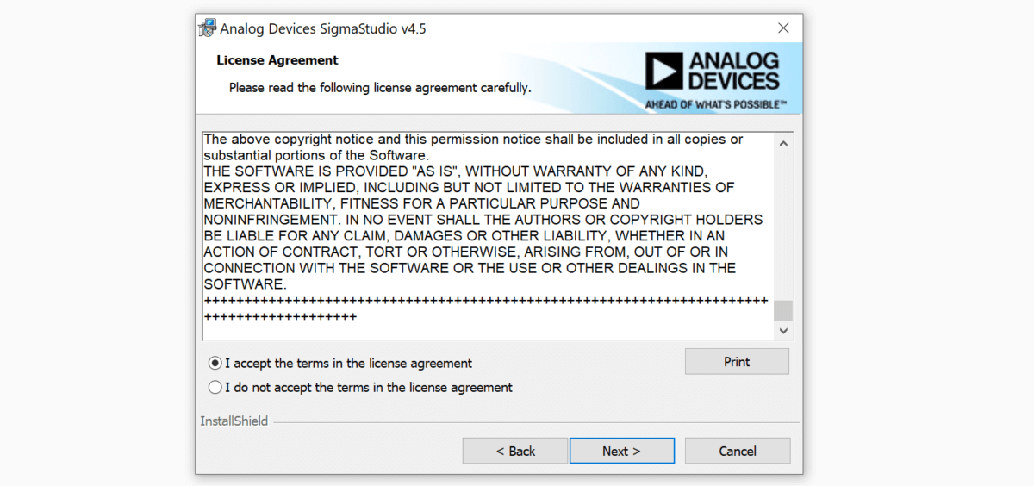1034x486 pixels.
Task: Click the "I accept the terms in the license agreement" label
Action: pos(349,364)
